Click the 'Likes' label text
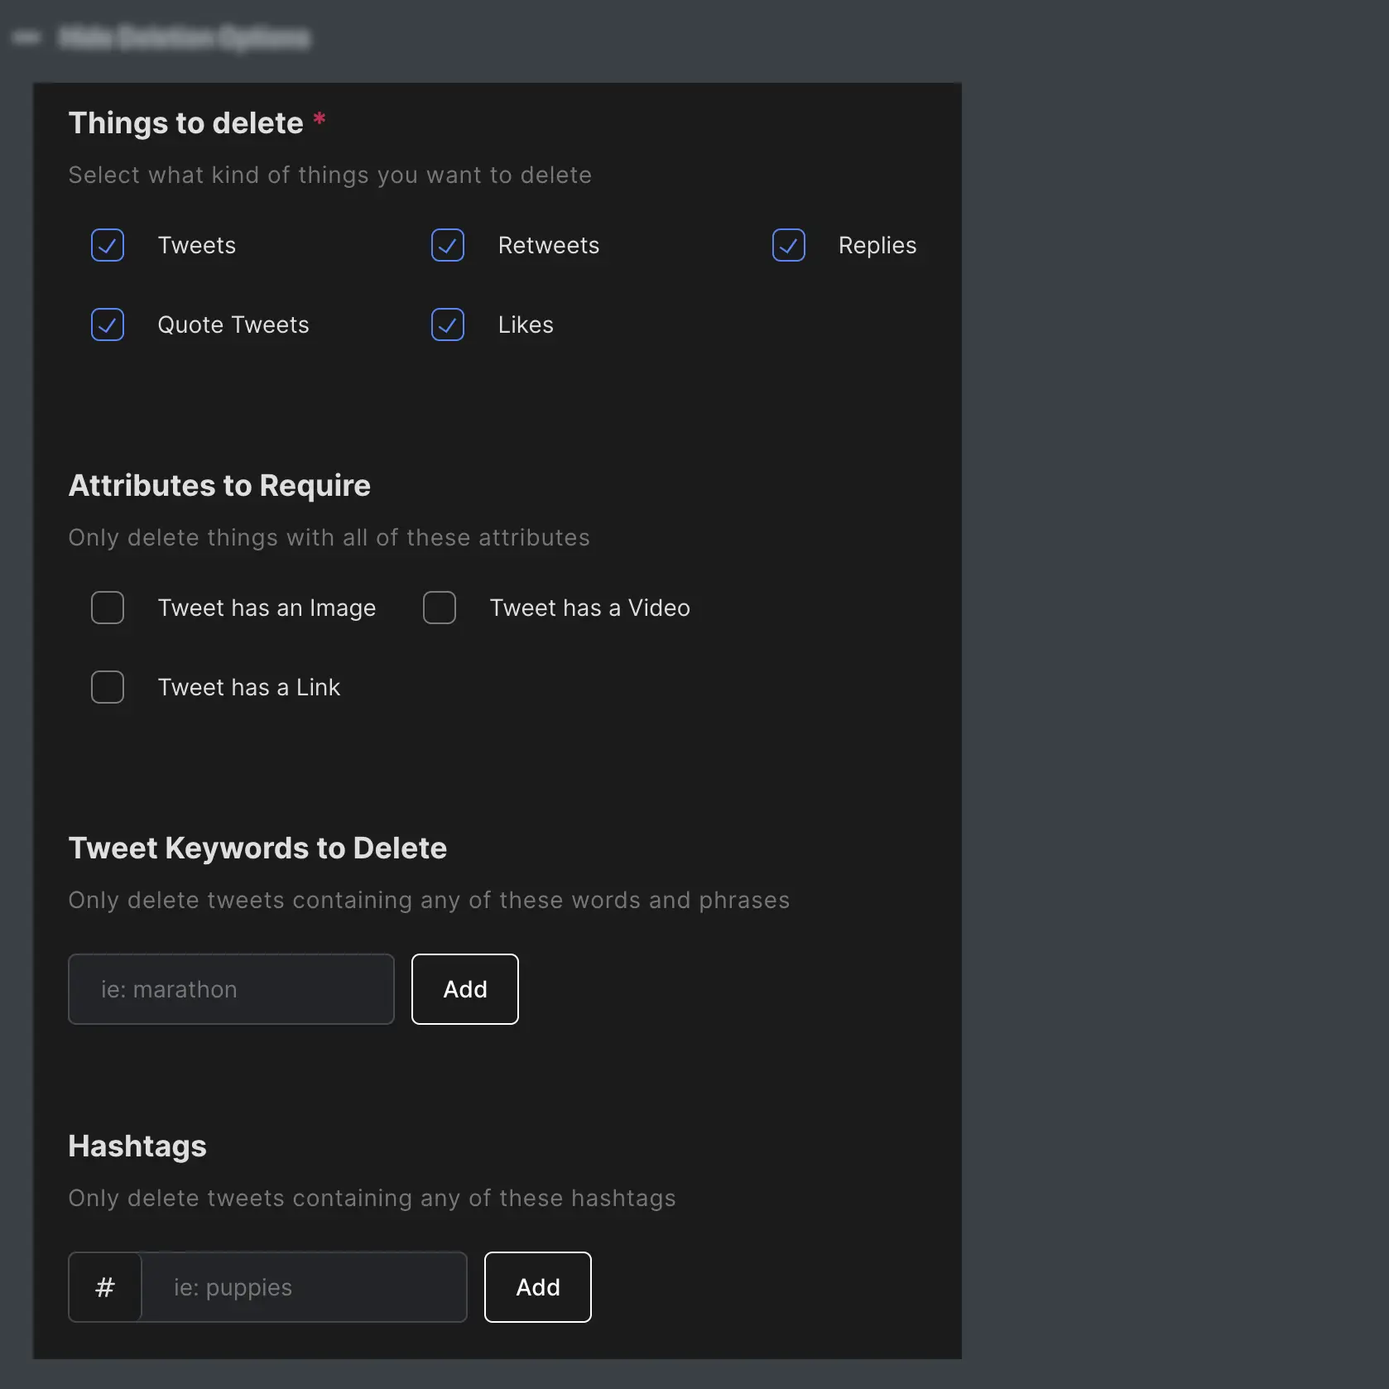The height and width of the screenshot is (1389, 1389). click(x=526, y=324)
